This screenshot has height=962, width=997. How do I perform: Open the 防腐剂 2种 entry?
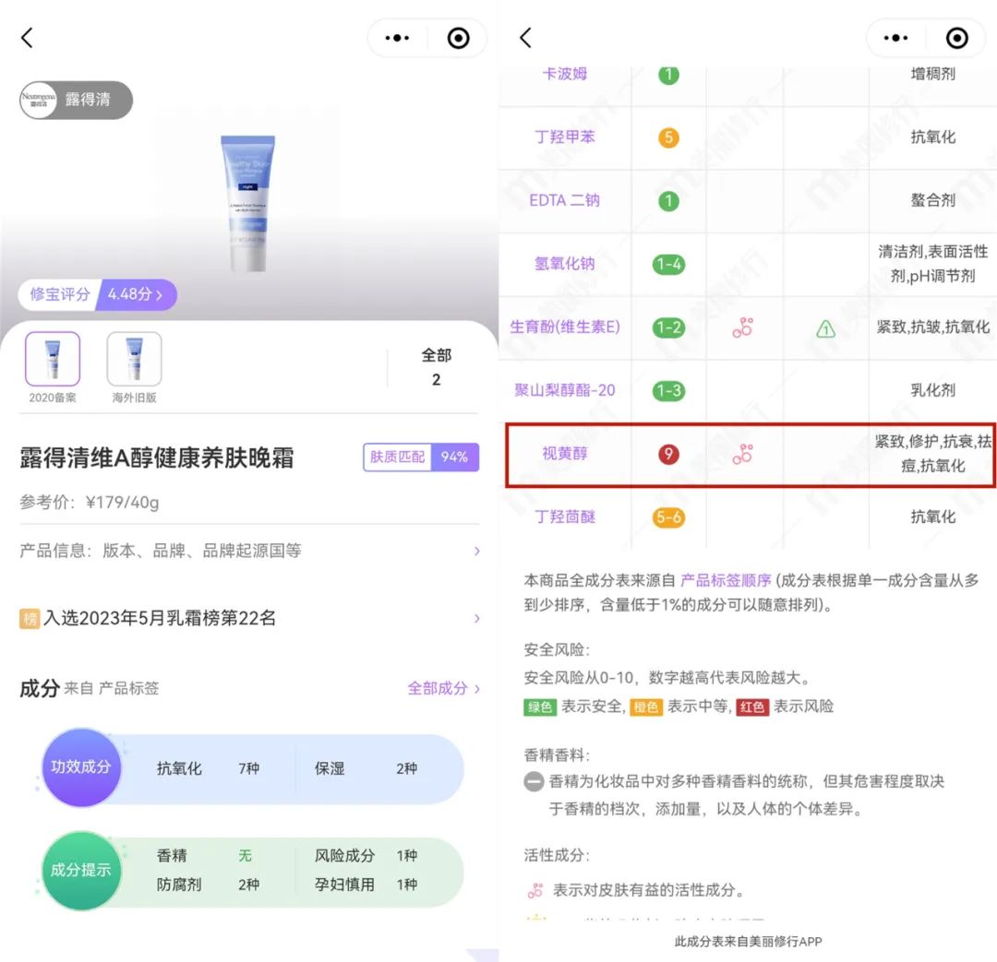point(208,885)
